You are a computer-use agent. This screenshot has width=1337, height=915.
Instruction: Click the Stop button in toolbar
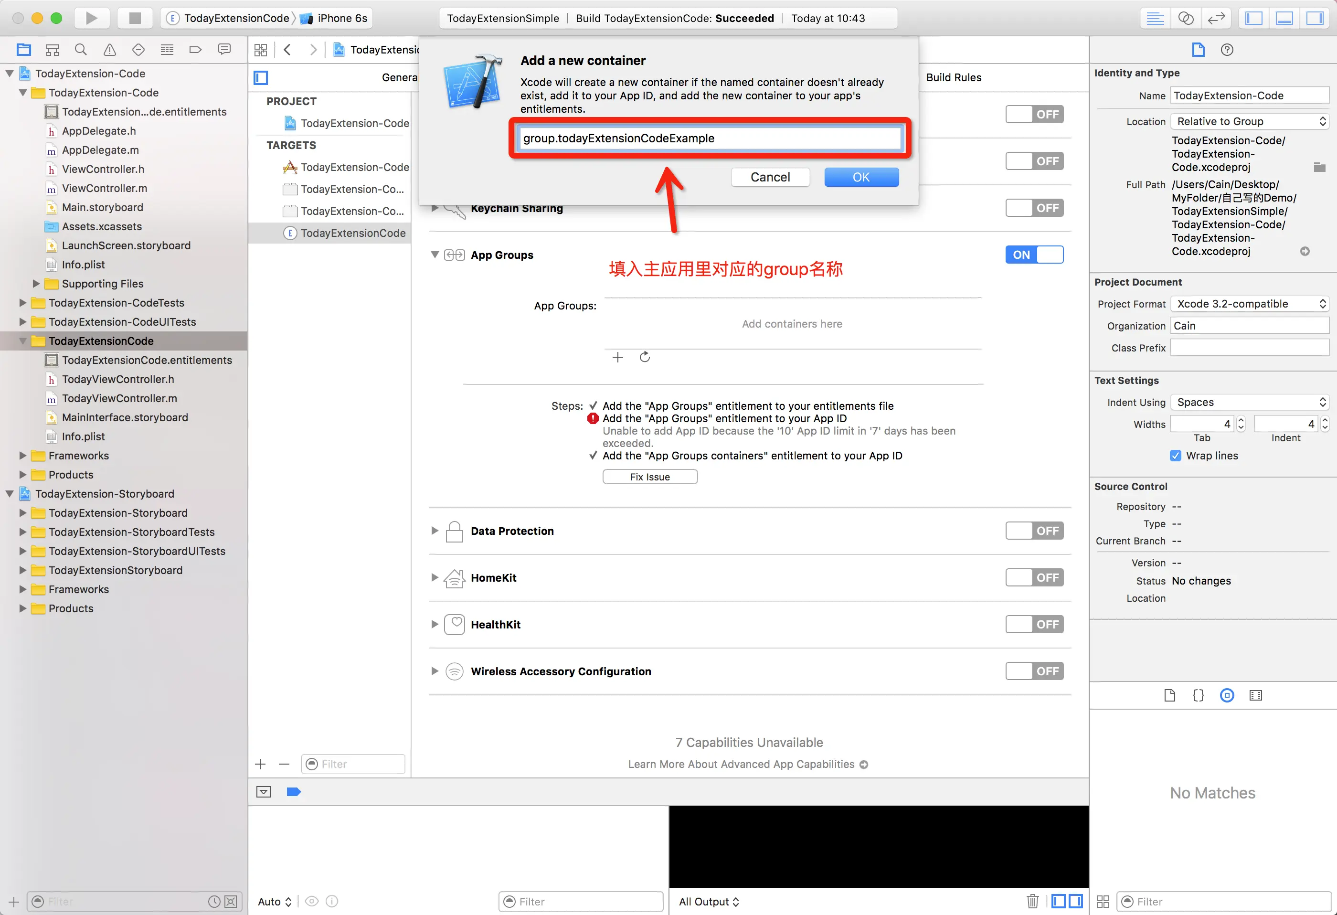135,18
